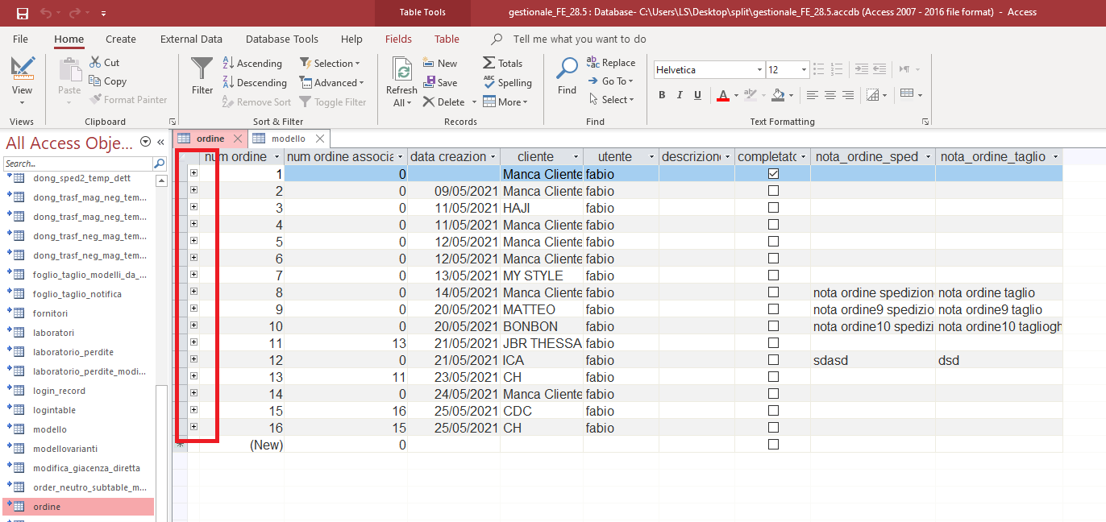Screen dimensions: 1106x522
Task: Uncheck completato for order 1
Action: tap(773, 174)
